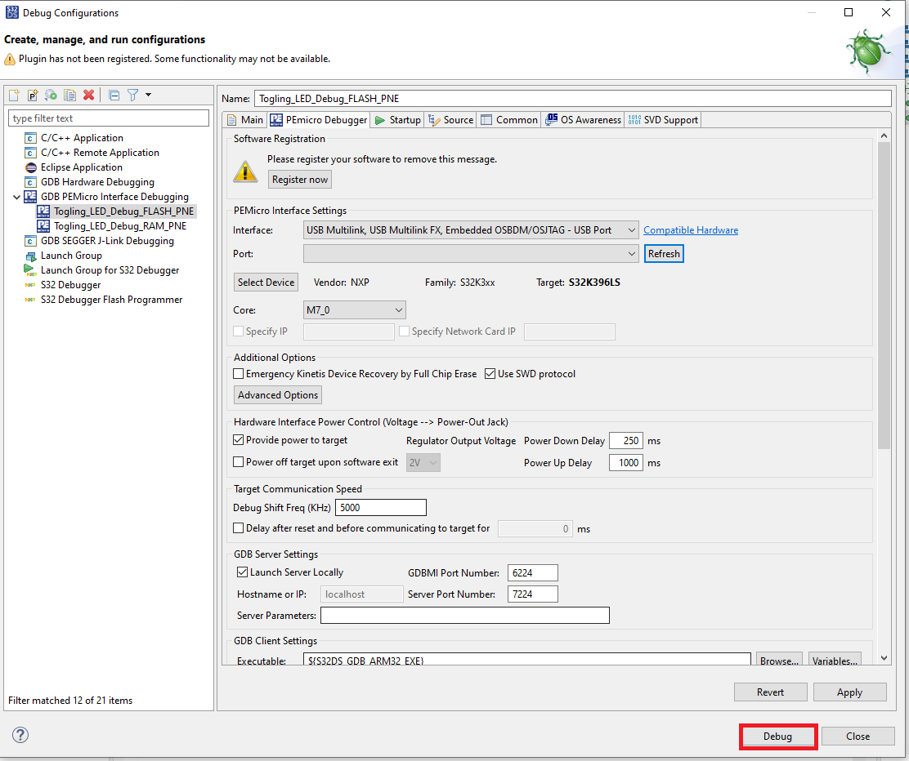Enable Emergency Kinetis Device Recovery checkbox

click(239, 374)
